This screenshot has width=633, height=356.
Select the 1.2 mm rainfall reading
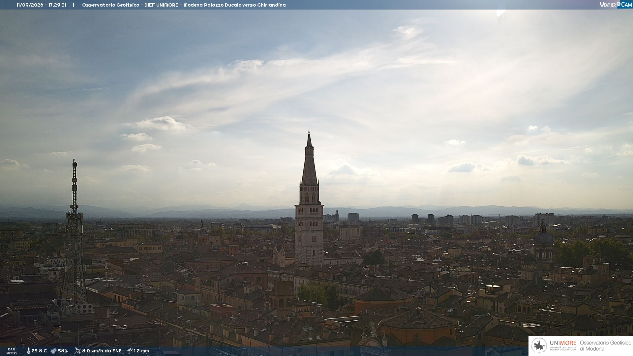(x=141, y=351)
